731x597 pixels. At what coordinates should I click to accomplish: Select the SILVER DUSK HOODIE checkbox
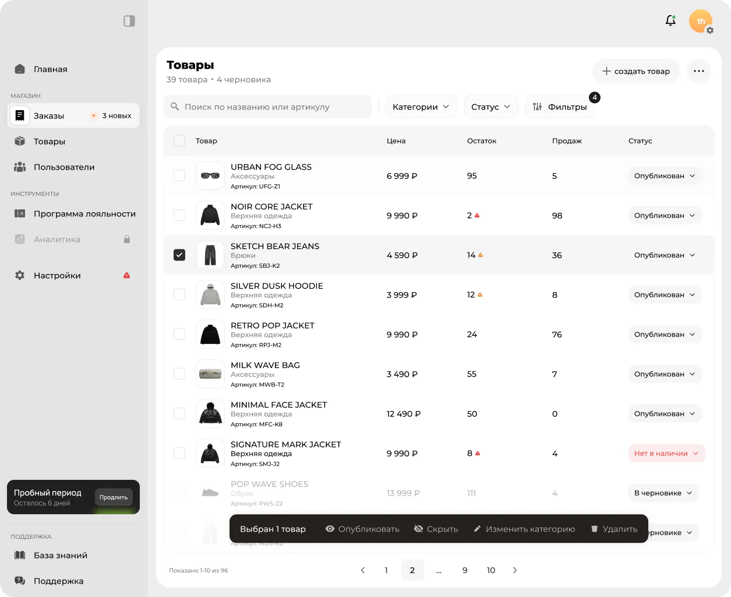point(179,294)
